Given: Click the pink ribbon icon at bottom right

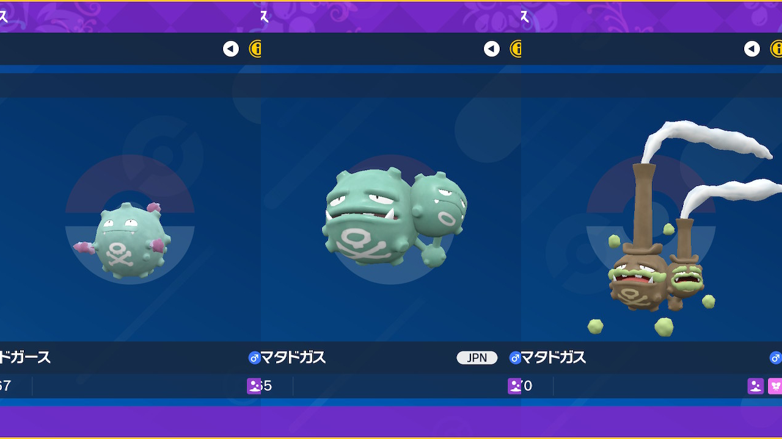Looking at the screenshot, I should tap(775, 386).
